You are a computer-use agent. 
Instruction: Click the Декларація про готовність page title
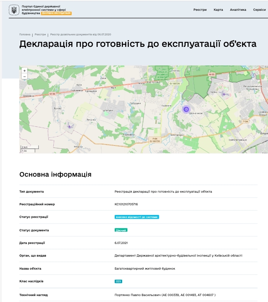[138, 44]
